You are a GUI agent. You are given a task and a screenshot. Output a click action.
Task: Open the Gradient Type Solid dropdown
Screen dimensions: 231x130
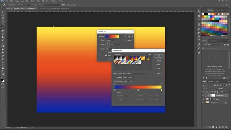coord(131,77)
